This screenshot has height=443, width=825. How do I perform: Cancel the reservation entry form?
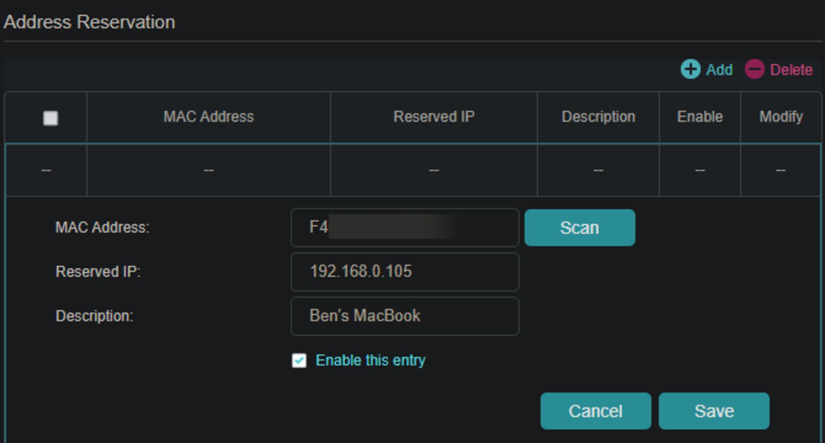(596, 411)
